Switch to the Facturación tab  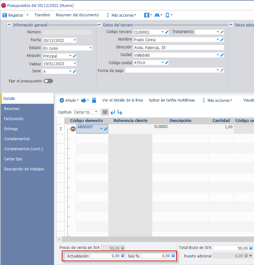point(14,119)
